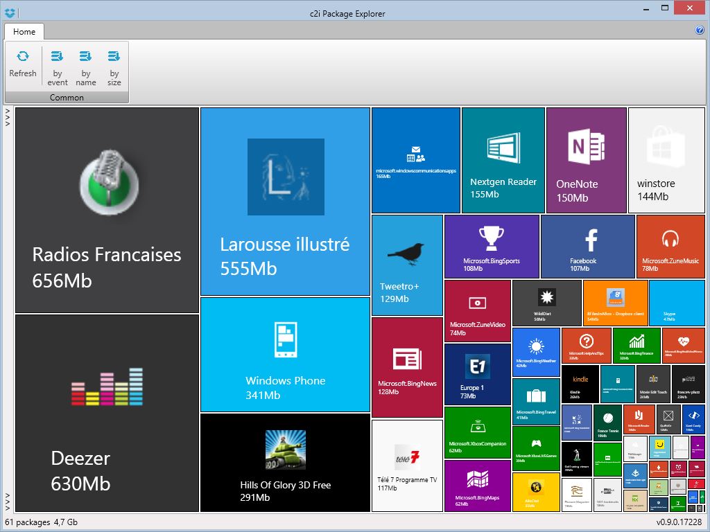Click the ZuneVideo tile icon
This screenshot has height=532, width=710.
[x=477, y=303]
